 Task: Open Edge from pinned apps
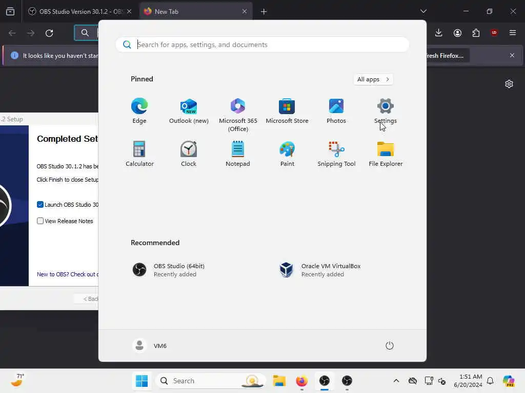(139, 111)
